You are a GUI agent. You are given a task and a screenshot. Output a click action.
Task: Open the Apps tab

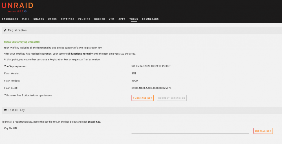122,19
